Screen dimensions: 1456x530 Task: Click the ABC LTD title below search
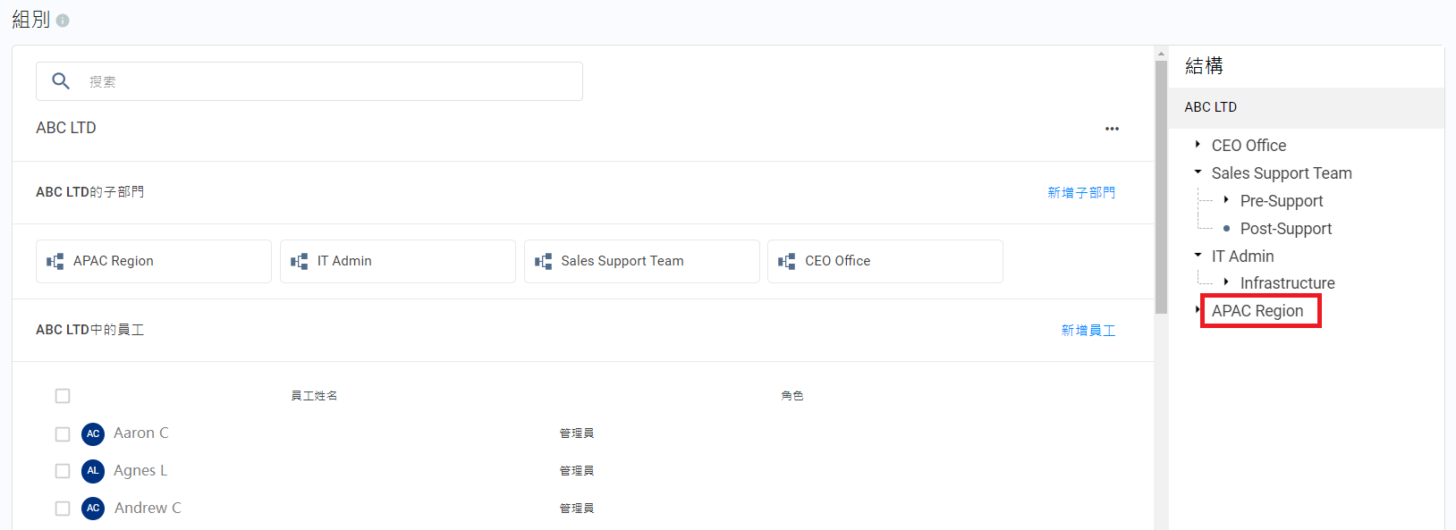pyautogui.click(x=66, y=128)
